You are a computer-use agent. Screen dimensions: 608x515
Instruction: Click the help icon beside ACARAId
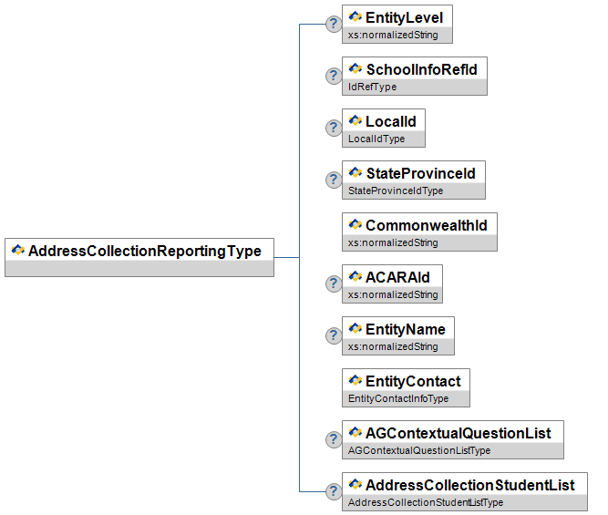(334, 283)
